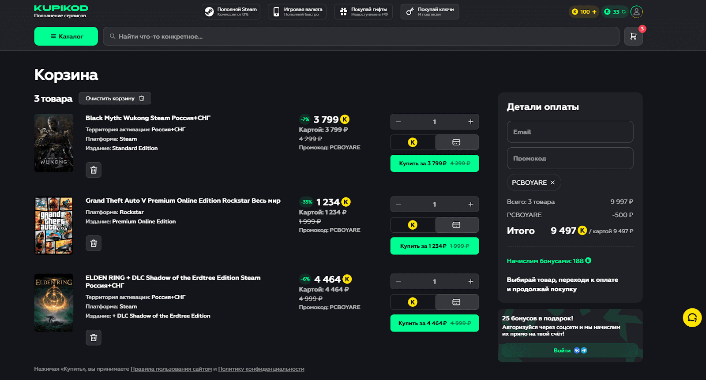
Task: Click the K coin balance 100
Action: [584, 12]
